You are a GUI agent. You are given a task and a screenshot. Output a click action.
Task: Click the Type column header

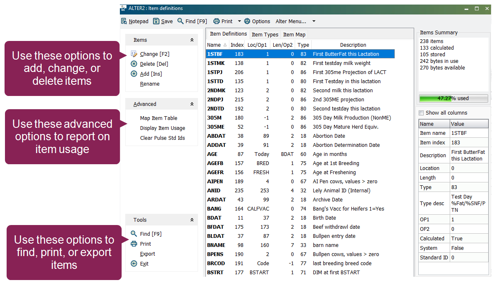point(303,45)
